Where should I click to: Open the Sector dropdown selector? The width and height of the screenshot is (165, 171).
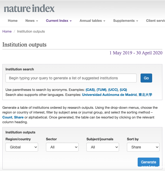[62, 147]
